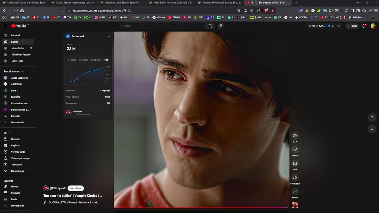The image size is (379, 213).
Task: Open a new browser tab
Action: 296,3
